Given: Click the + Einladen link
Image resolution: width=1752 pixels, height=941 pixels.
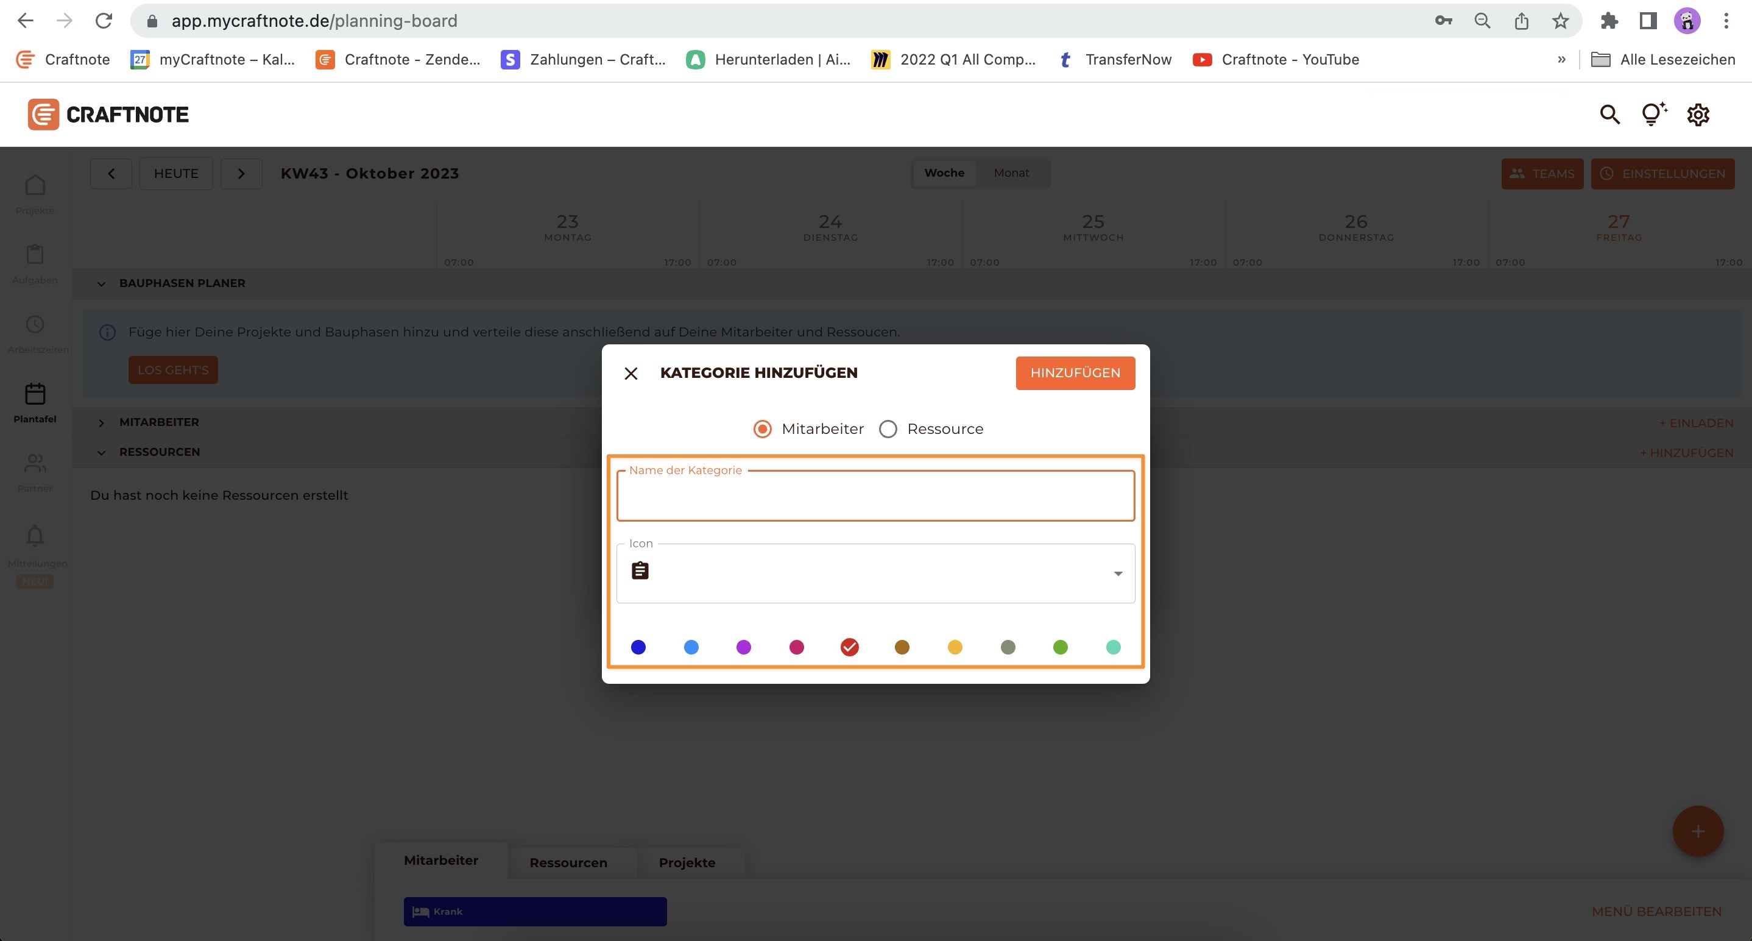Looking at the screenshot, I should [x=1695, y=422].
